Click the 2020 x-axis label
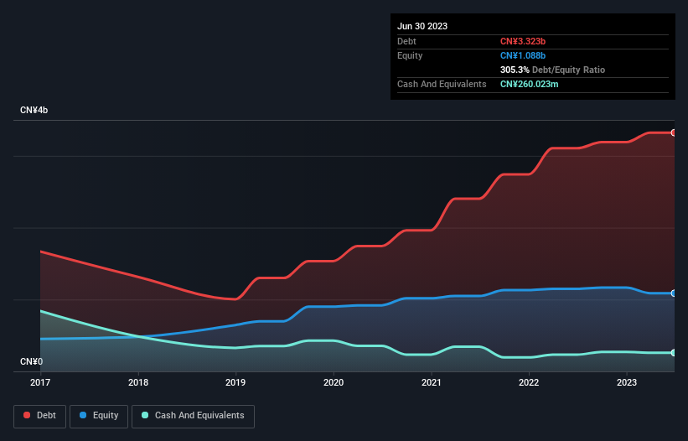 [334, 382]
